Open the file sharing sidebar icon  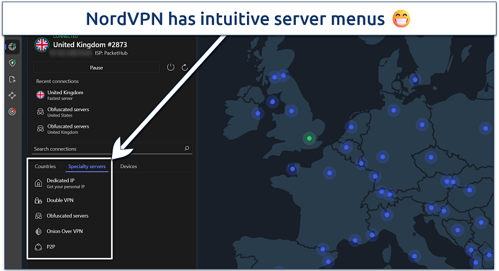tap(12, 79)
